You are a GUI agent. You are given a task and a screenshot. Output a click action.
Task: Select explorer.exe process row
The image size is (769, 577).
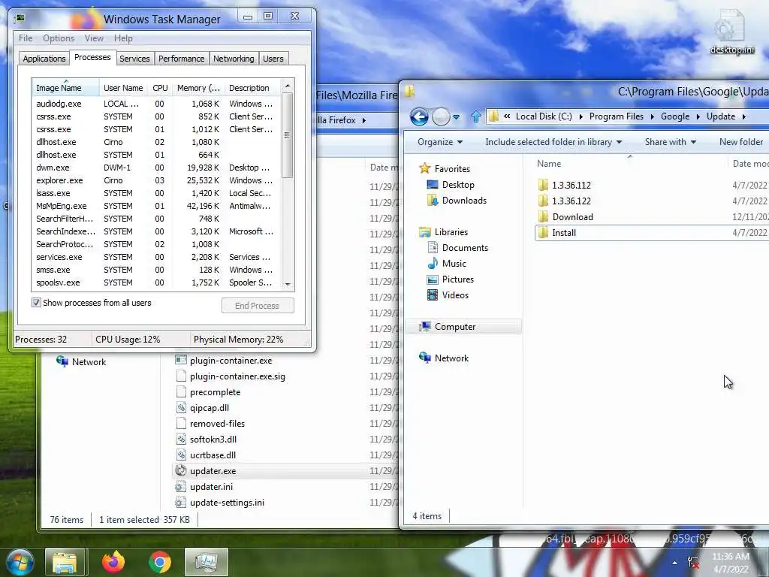[156, 180]
